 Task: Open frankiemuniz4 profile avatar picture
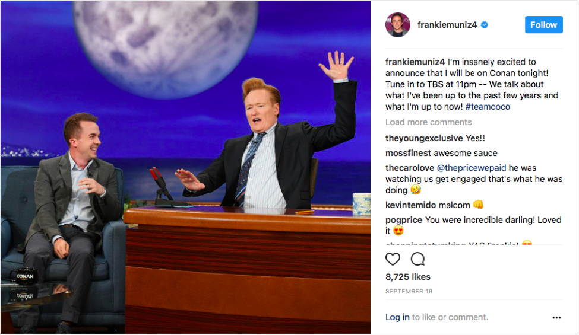point(398,25)
